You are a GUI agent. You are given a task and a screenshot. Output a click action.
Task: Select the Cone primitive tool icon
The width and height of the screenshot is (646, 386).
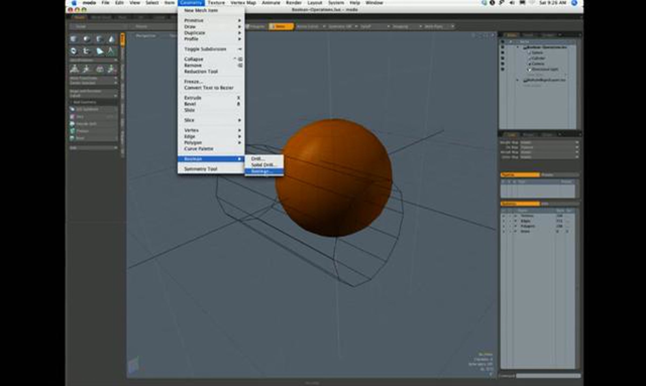[112, 39]
